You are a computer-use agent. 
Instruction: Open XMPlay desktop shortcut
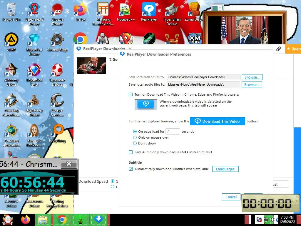(195, 39)
